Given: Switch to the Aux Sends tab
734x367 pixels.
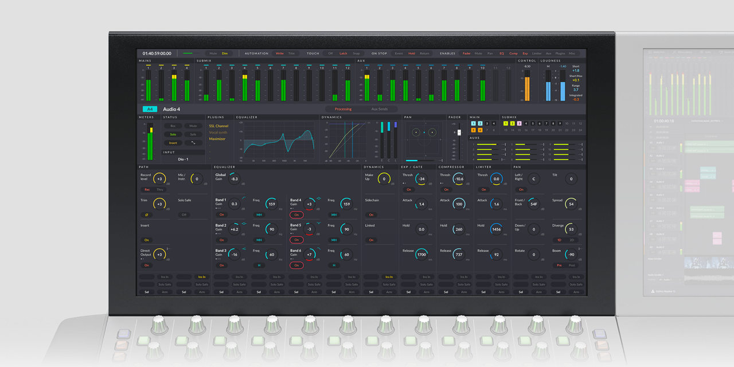Looking at the screenshot, I should [379, 109].
